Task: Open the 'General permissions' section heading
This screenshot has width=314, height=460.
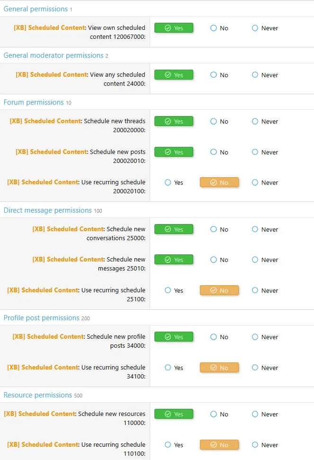Action: 36,9
